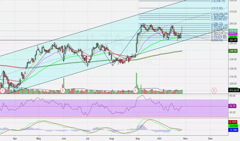Open the earnings marker before April

tap(2, 90)
